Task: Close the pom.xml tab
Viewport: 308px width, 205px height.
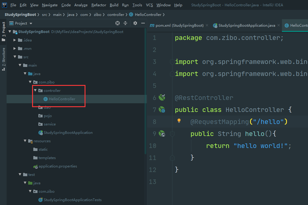Action: pyautogui.click(x=207, y=25)
